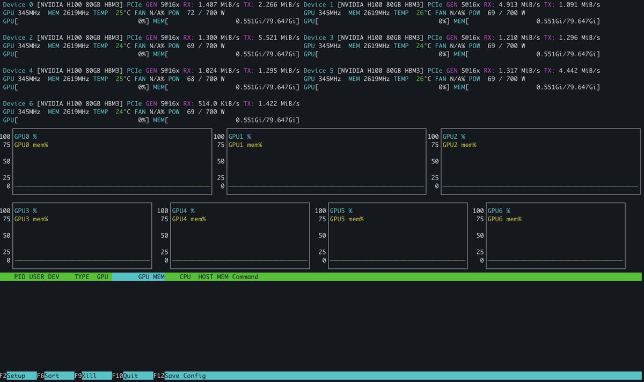
Task: Click F10 Quit in bottom bar
Action: tap(133, 376)
